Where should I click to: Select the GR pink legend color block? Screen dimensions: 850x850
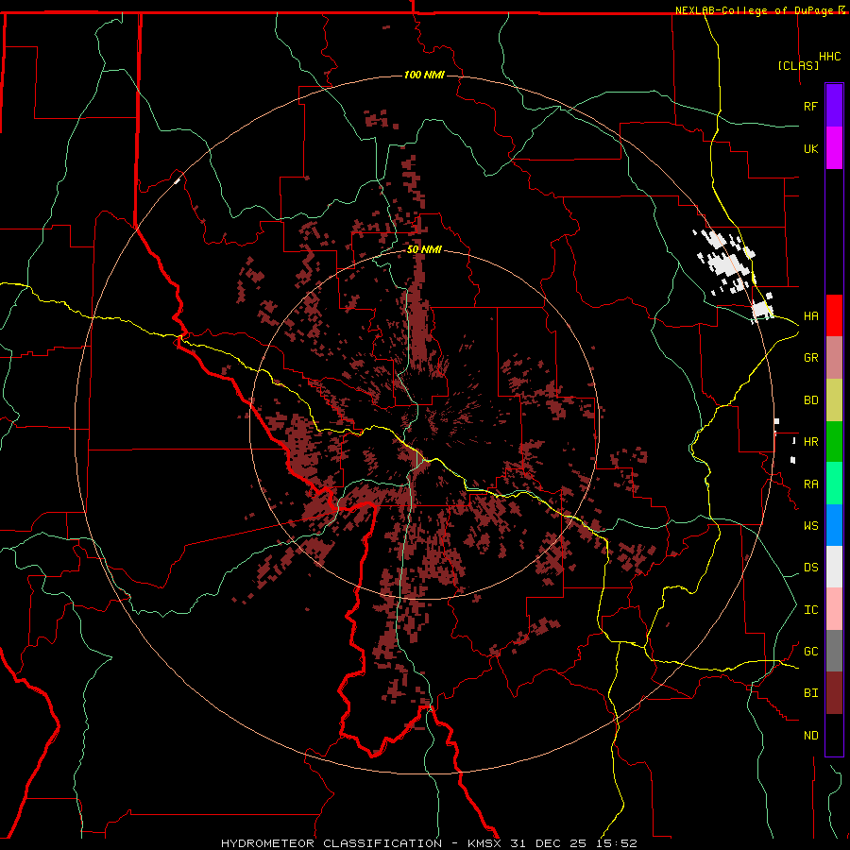pos(834,358)
